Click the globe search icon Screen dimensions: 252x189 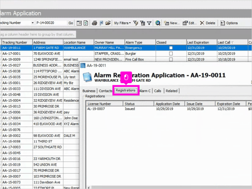coord(157,23)
